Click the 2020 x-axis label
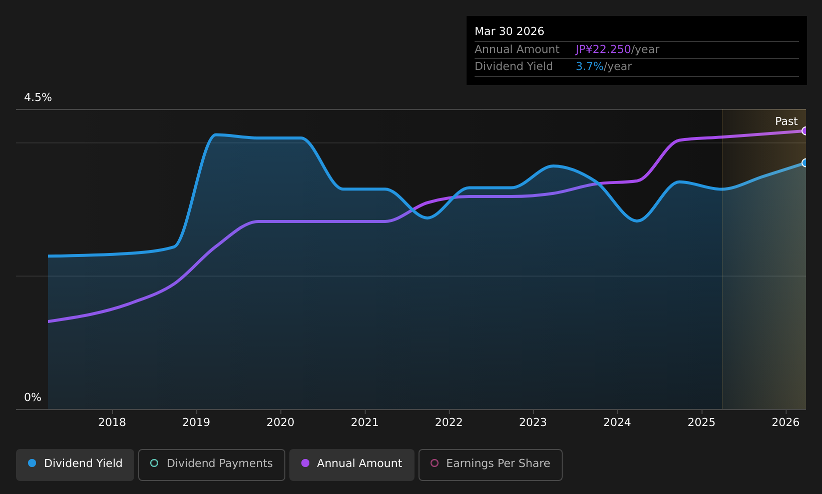Image resolution: width=822 pixels, height=494 pixels. [280, 422]
